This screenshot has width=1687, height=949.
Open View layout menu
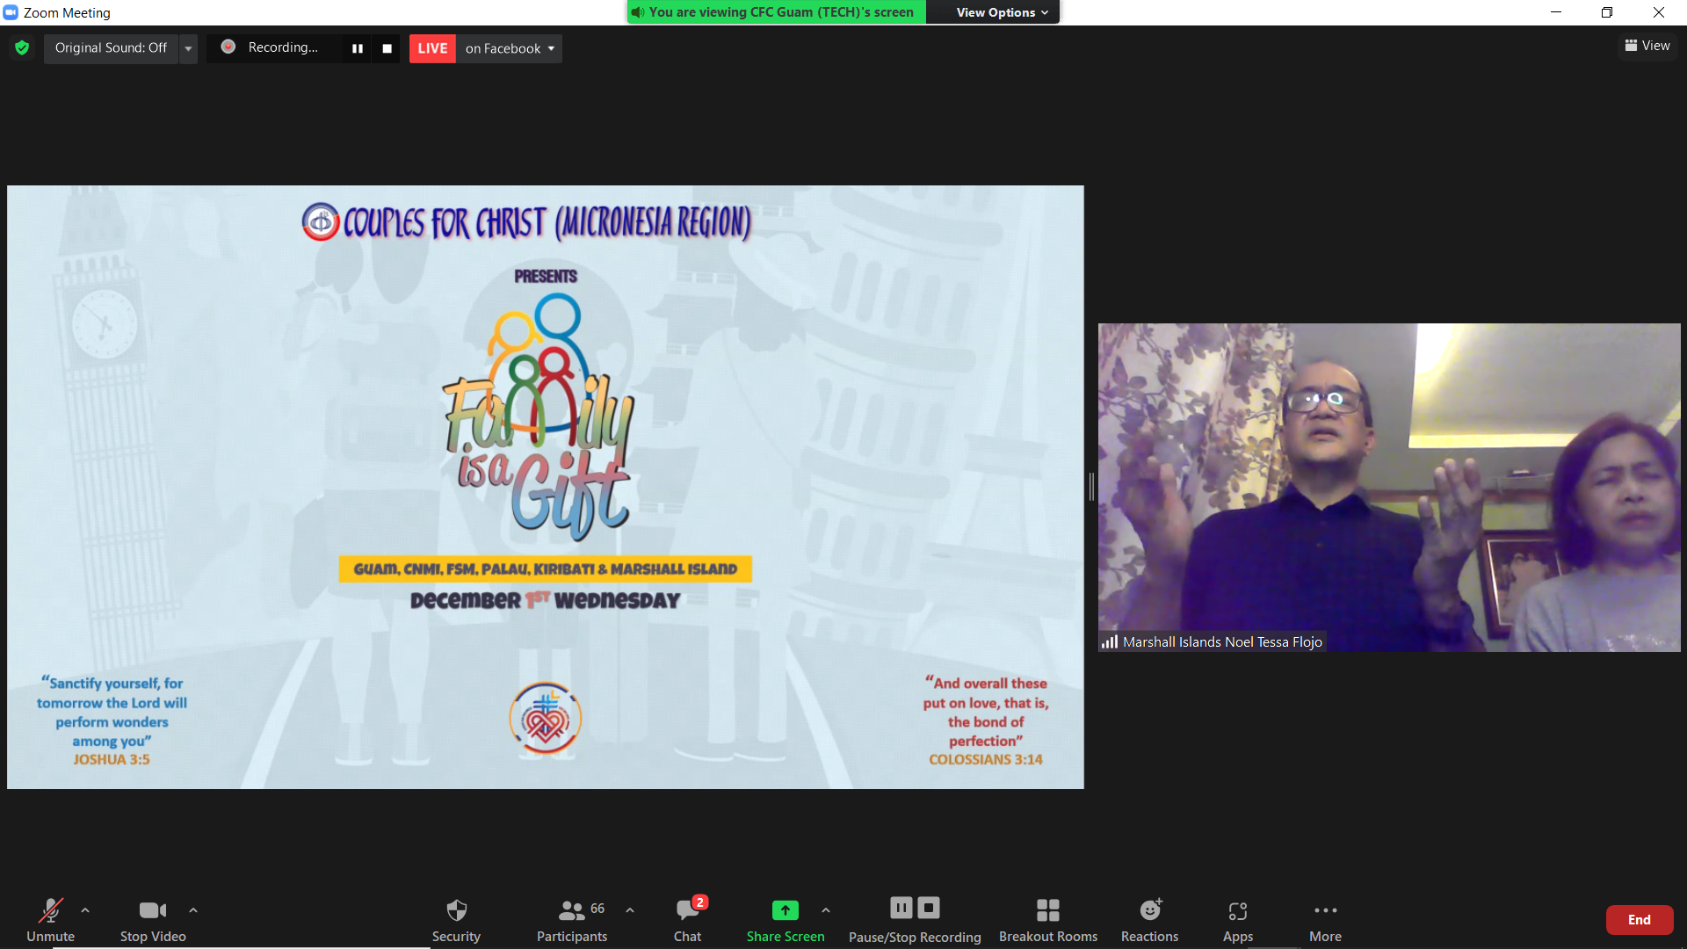[1647, 46]
